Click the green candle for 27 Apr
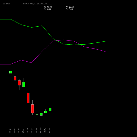The image size is (137, 137). point(24,84)
